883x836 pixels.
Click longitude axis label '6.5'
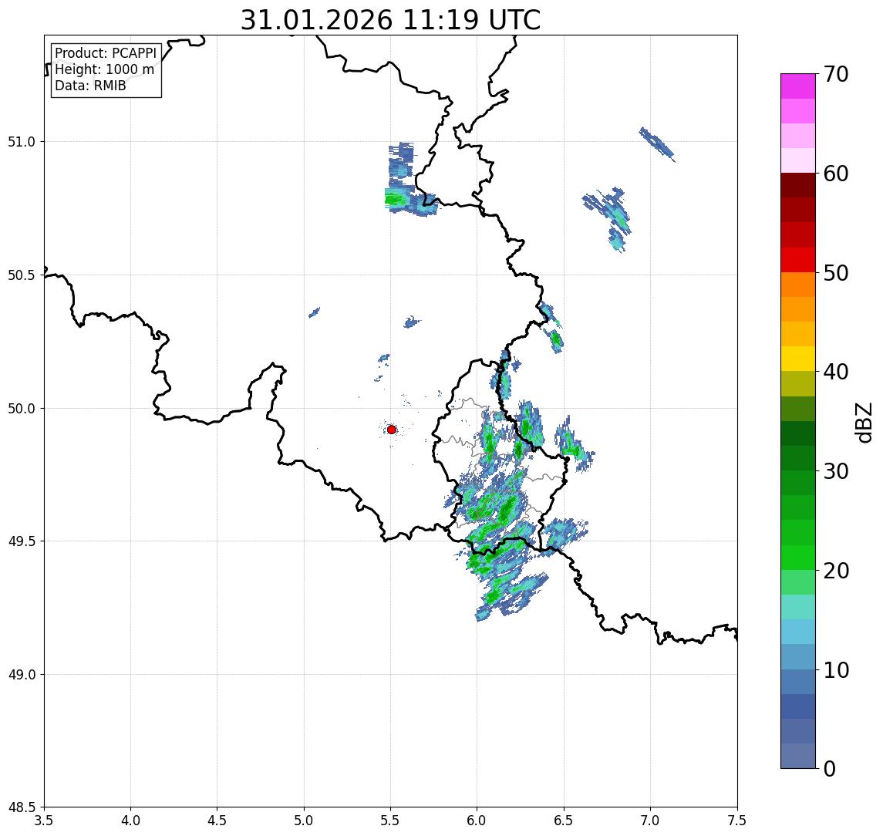click(x=564, y=821)
